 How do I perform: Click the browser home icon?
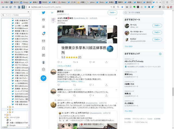click(x=15, y=7)
